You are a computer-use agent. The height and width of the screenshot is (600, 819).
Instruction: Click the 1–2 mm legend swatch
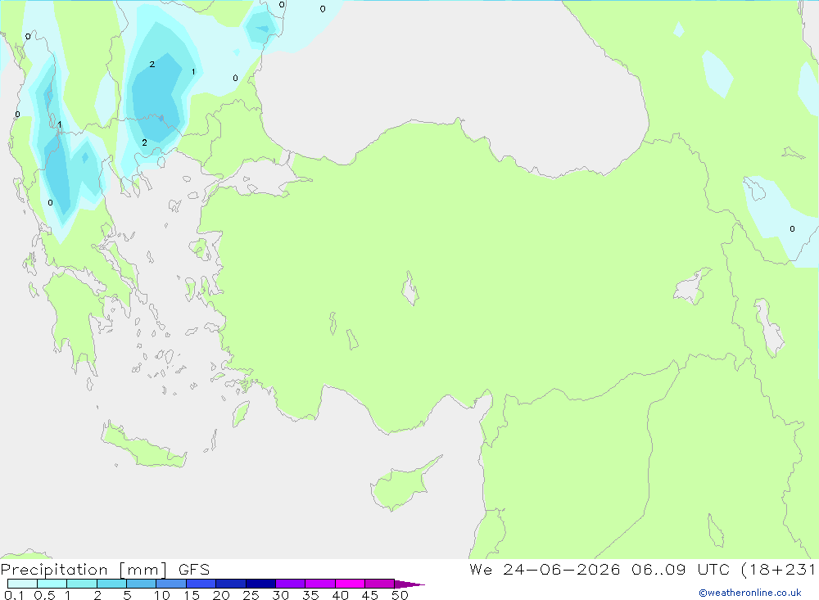click(x=82, y=584)
